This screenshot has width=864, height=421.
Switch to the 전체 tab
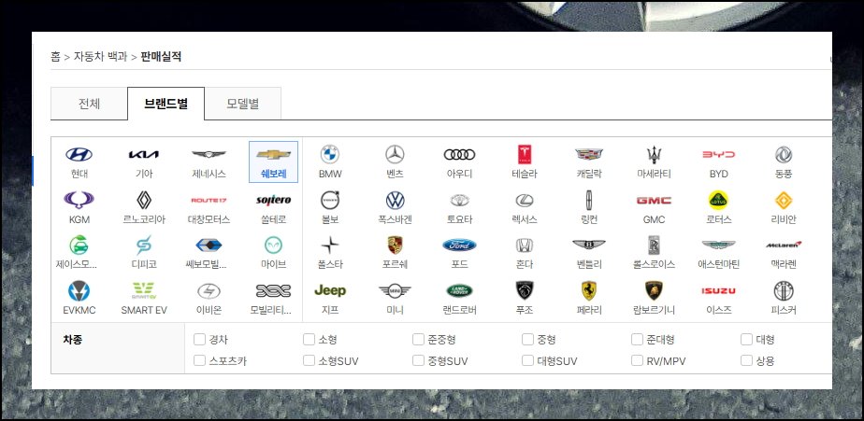click(89, 104)
